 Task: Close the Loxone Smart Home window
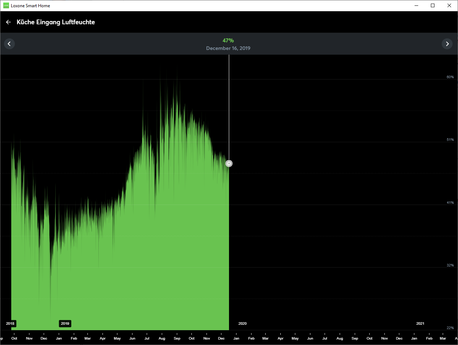click(x=449, y=5)
